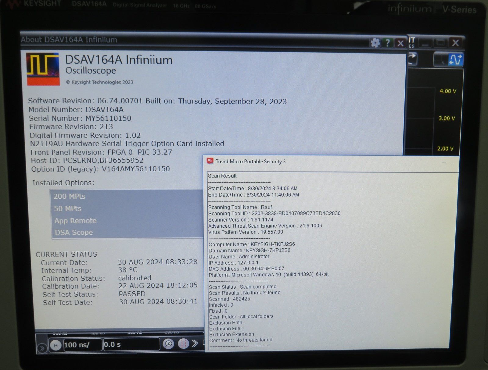Minimize the Trend Micro Portable Security window
The height and width of the screenshot is (370, 488).
click(444, 162)
